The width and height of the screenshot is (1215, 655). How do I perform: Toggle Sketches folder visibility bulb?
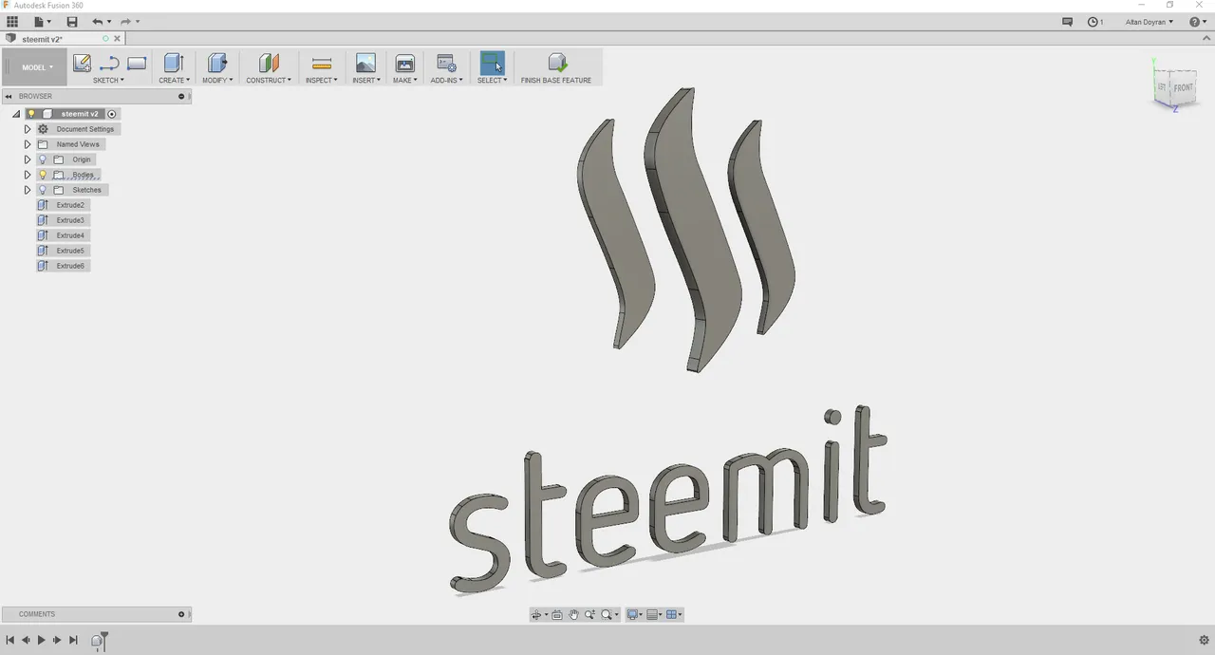tap(43, 190)
